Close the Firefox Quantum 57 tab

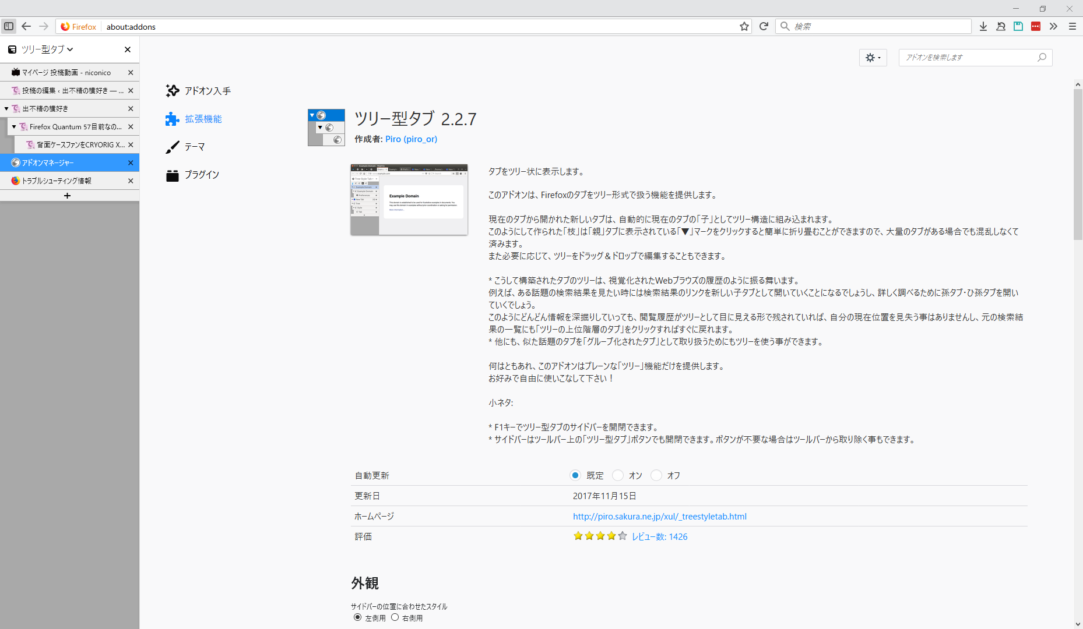[x=131, y=127]
